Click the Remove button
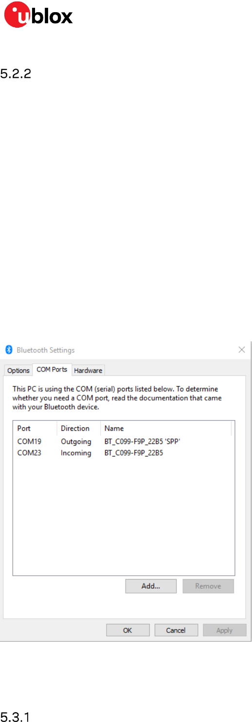 point(208,586)
